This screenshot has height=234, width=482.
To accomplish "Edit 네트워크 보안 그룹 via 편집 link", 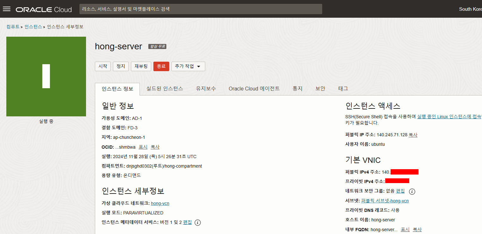I will pos(400,191).
